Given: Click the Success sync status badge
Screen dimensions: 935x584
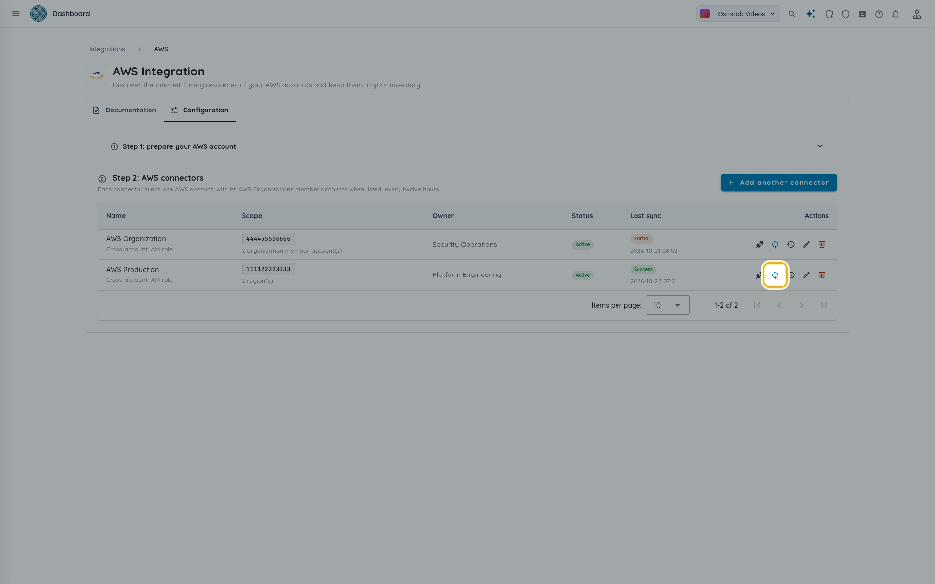Looking at the screenshot, I should [643, 269].
